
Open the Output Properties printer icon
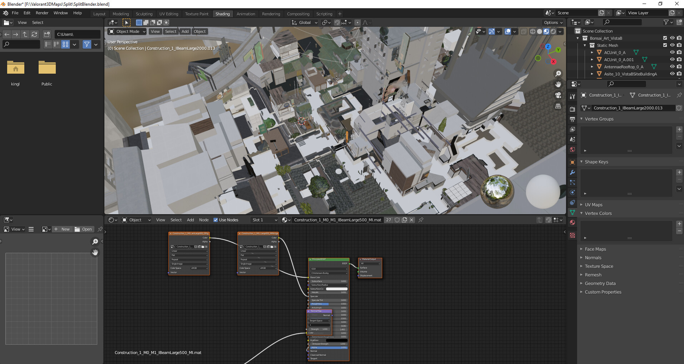tap(572, 120)
